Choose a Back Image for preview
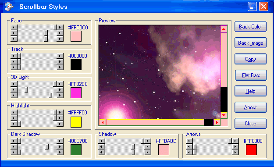Image resolution: width=274 pixels, height=167 pixels. point(250,43)
